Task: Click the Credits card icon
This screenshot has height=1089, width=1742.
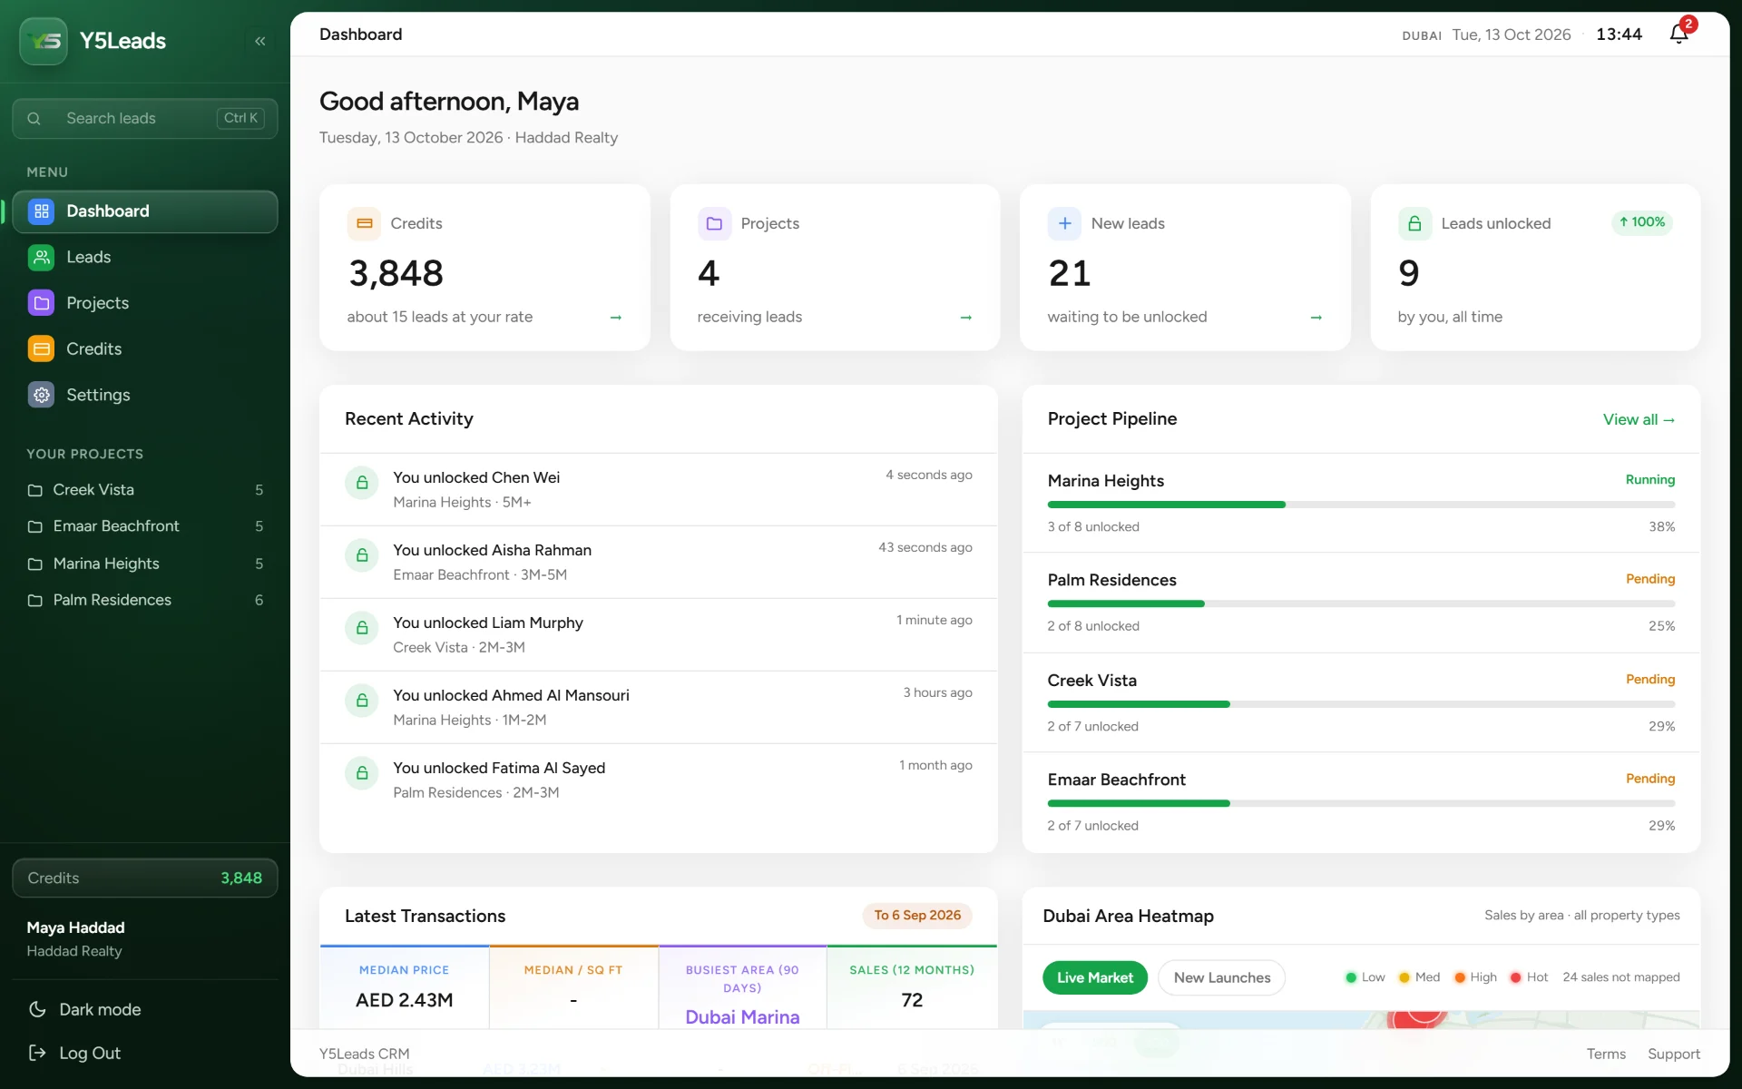Action: (364, 223)
